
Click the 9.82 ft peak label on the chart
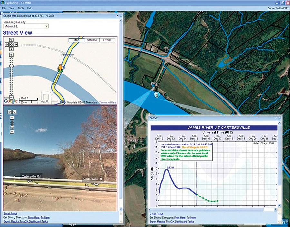pyautogui.click(x=170, y=167)
